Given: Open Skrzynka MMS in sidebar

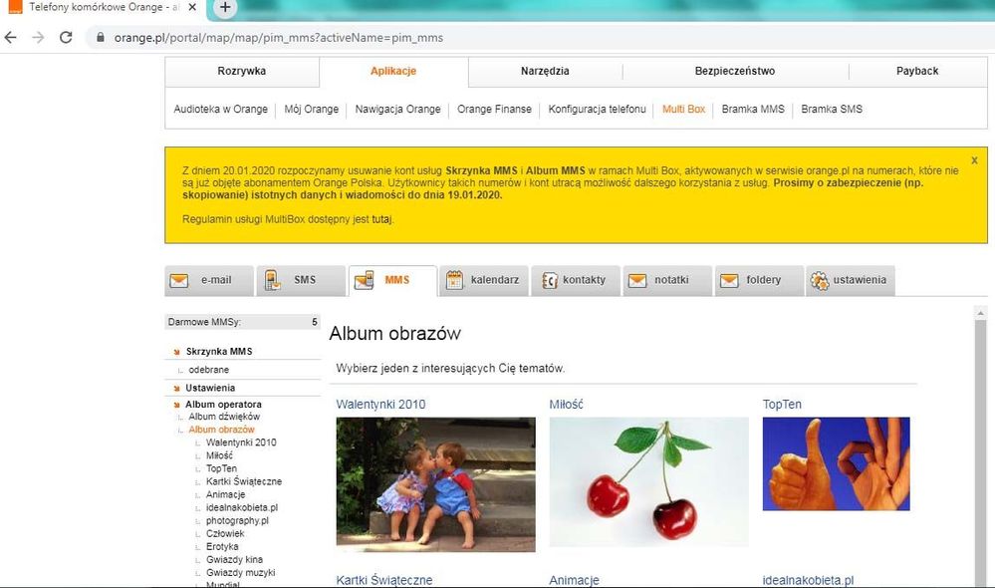Looking at the screenshot, I should [x=219, y=352].
